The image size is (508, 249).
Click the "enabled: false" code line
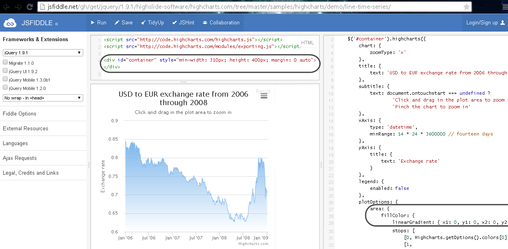tap(389, 188)
